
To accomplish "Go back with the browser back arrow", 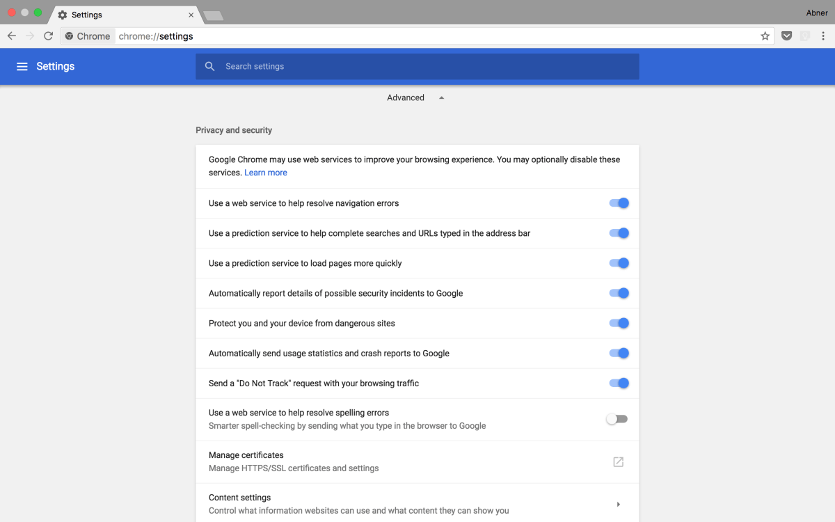I will point(12,36).
